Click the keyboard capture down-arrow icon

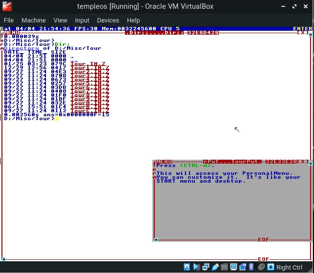click(271, 267)
